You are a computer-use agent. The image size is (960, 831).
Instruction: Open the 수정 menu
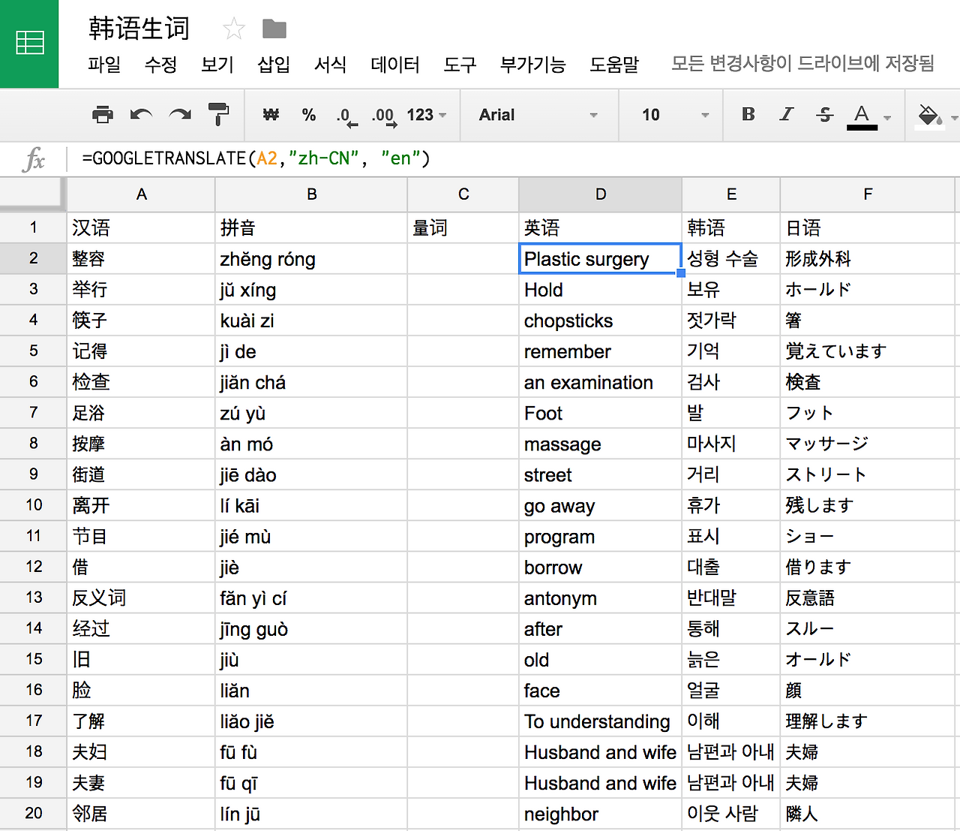[160, 65]
